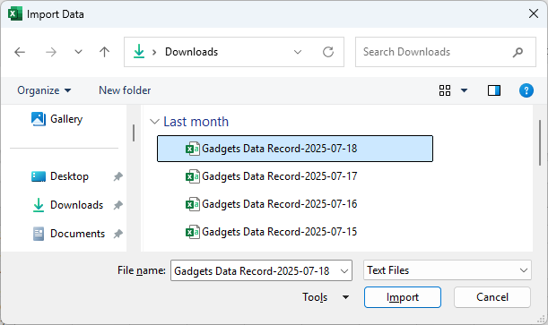Go back with the left arrow

point(20,52)
